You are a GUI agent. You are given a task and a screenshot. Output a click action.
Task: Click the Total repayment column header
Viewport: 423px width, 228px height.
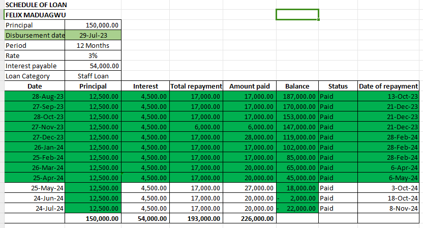pos(196,86)
